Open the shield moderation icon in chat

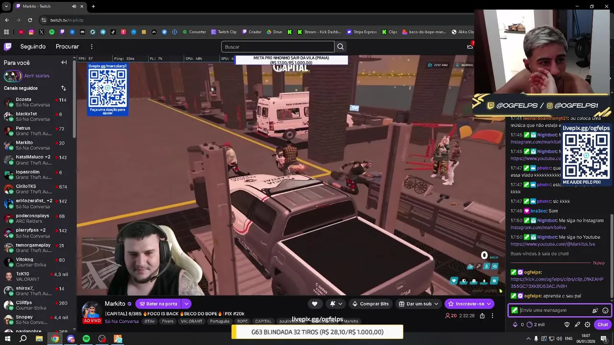(567, 324)
